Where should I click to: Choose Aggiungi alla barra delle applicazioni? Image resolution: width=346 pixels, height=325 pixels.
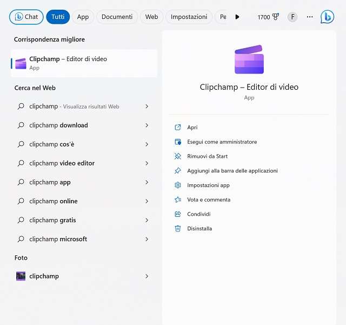click(x=232, y=171)
